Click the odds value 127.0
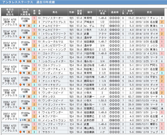The image size is (167, 135). 130,57
